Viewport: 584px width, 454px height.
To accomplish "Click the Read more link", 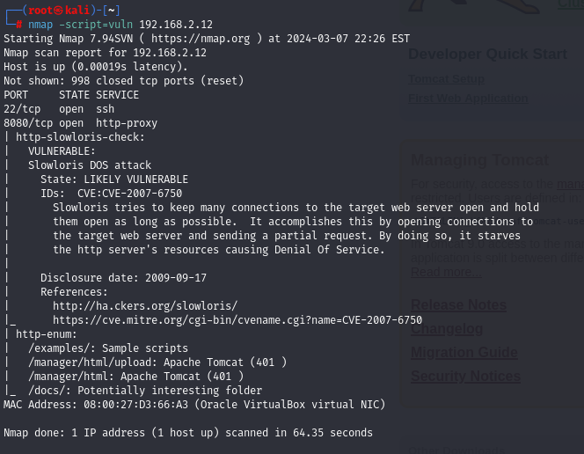I will [x=445, y=272].
